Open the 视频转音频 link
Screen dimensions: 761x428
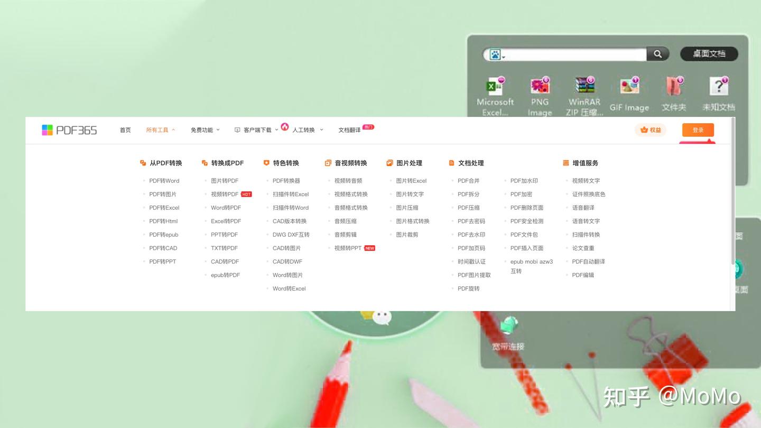pyautogui.click(x=348, y=181)
